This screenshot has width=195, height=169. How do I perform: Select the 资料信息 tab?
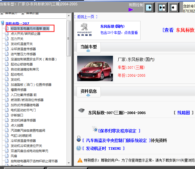pos(89,92)
